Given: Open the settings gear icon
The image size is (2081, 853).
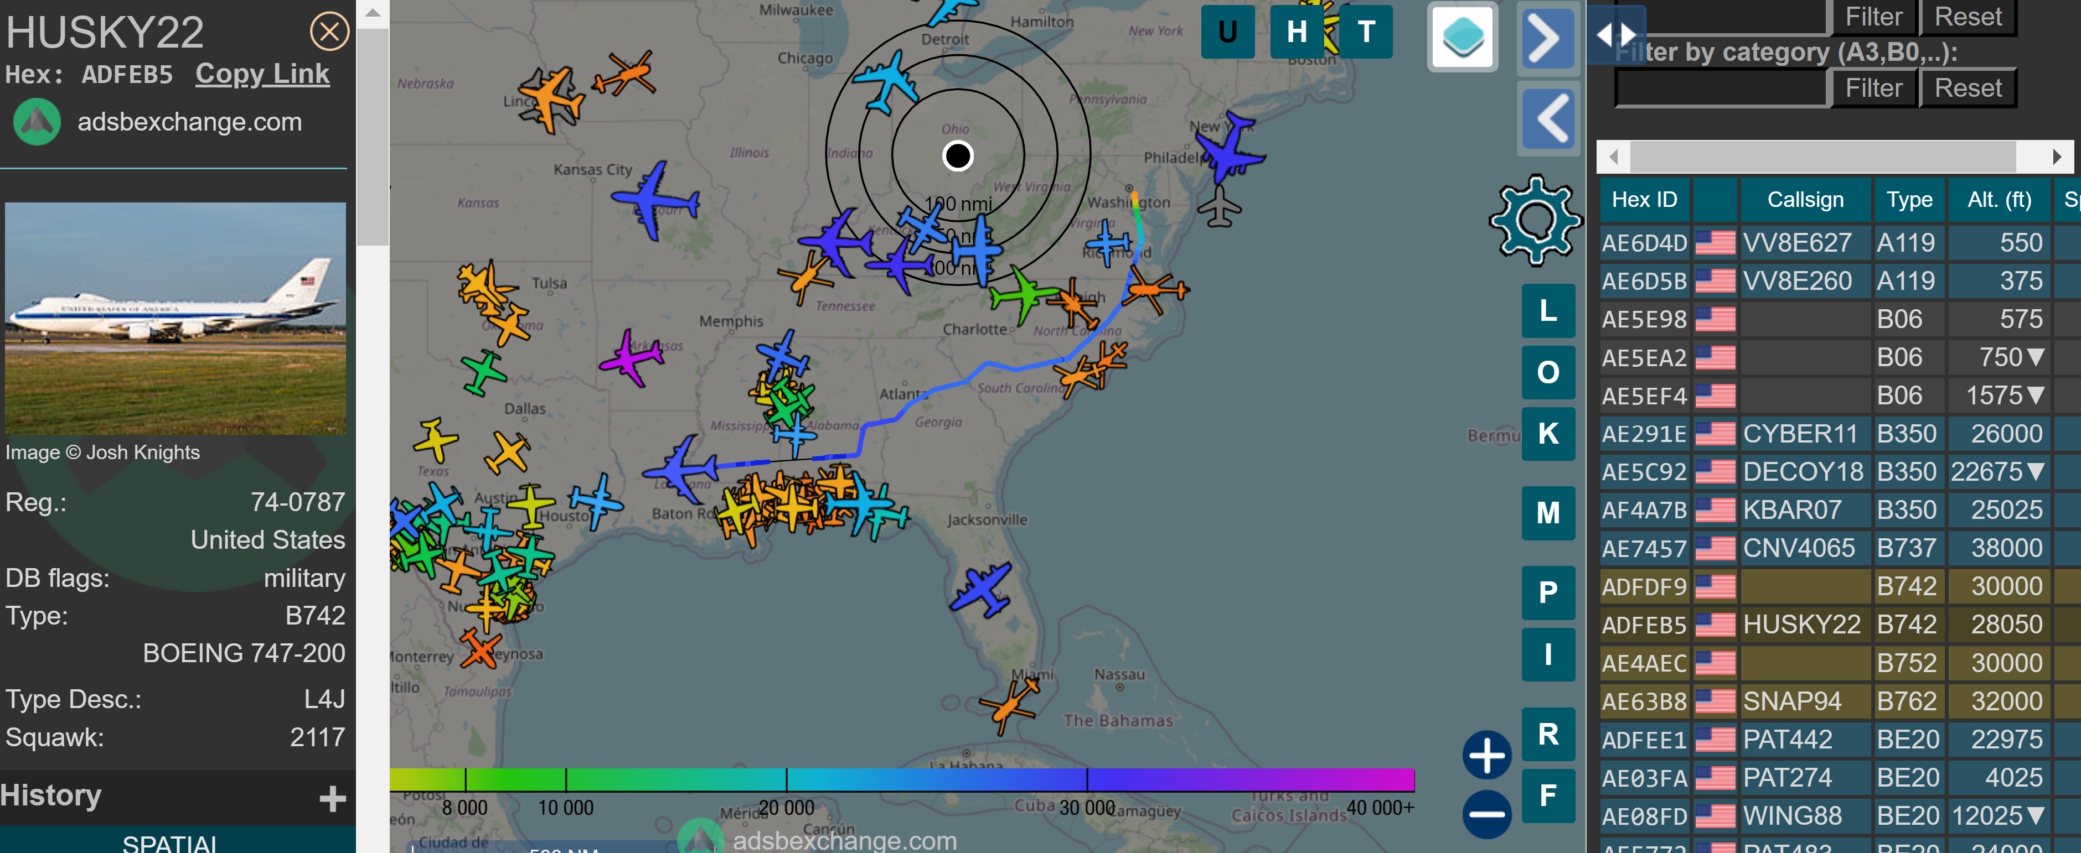Looking at the screenshot, I should [x=1535, y=220].
